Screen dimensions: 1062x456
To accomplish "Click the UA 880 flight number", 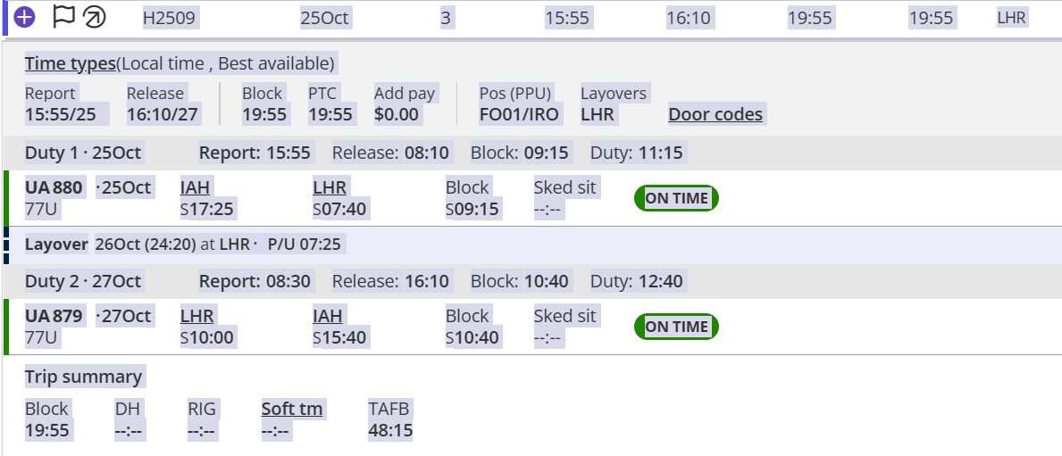I will click(x=54, y=187).
